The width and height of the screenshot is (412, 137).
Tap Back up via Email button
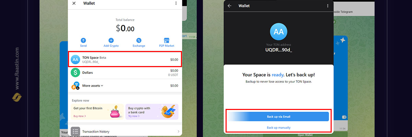click(278, 117)
